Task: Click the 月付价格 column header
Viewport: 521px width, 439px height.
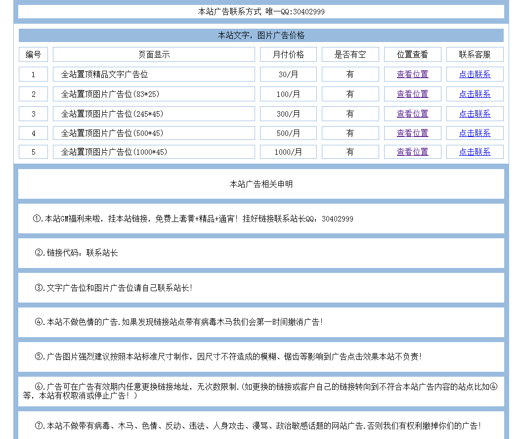Action: 288,54
